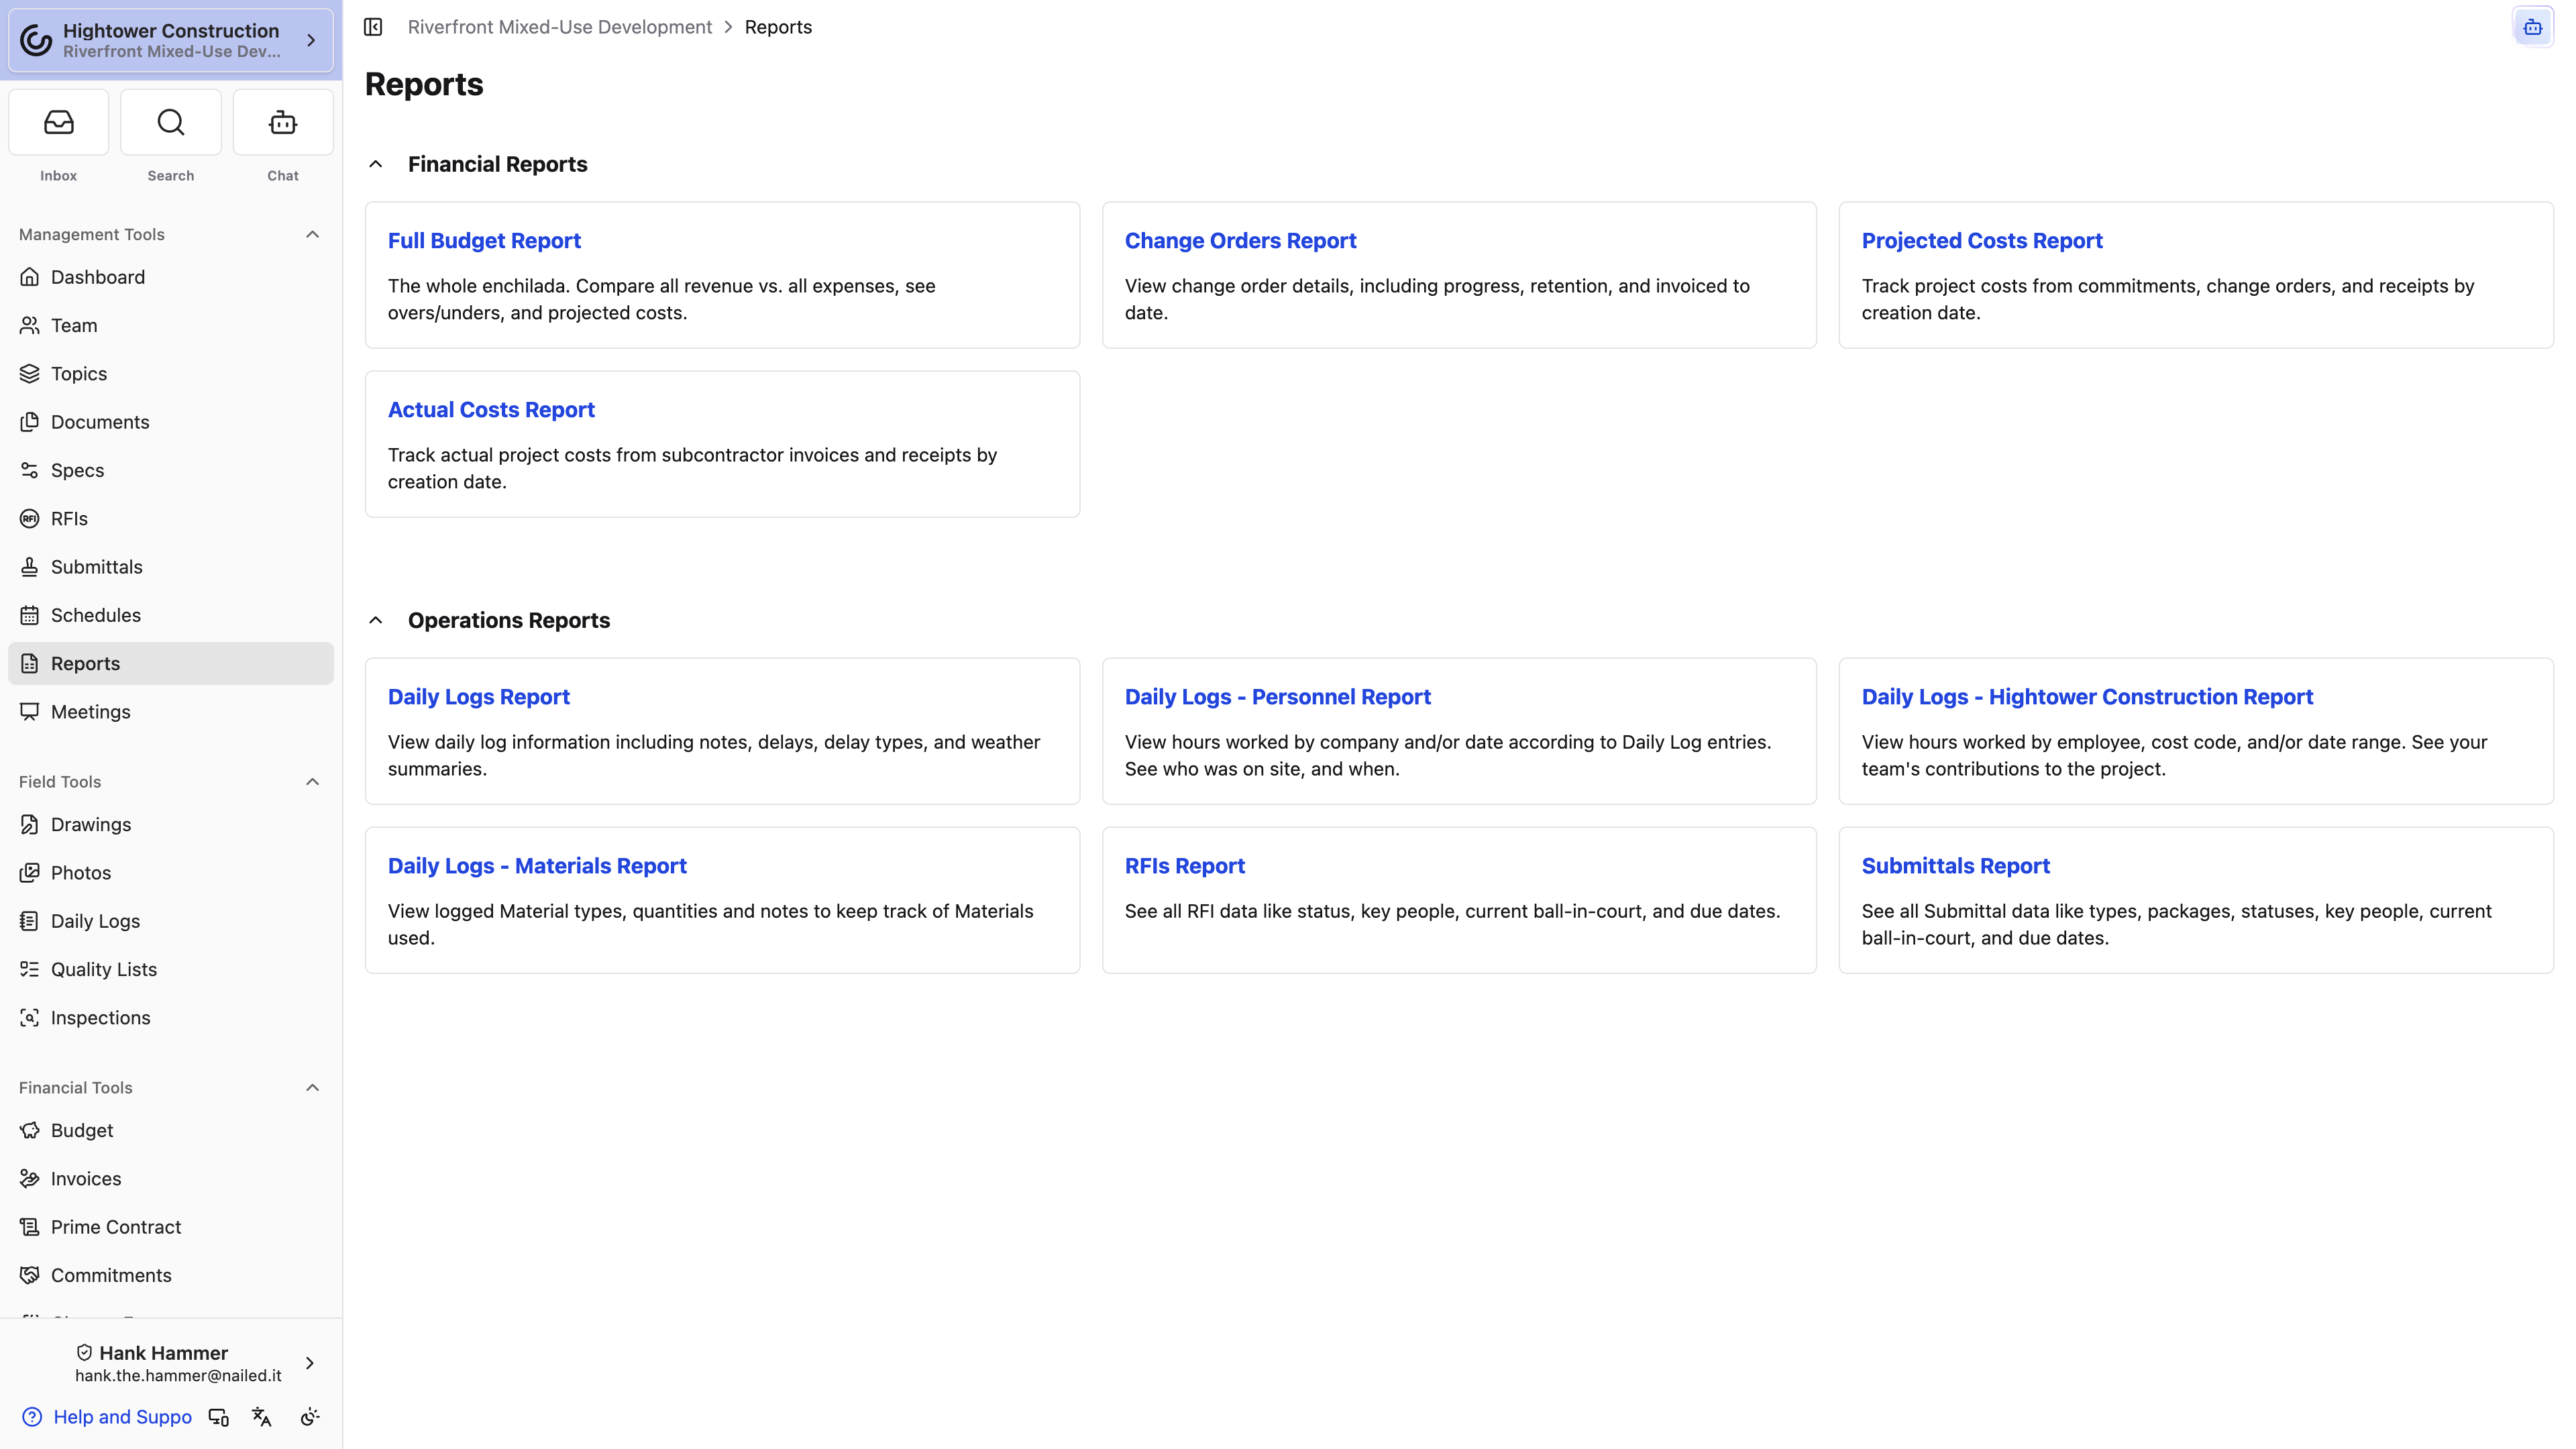
Task: Go to the Team page
Action: click(x=171, y=325)
